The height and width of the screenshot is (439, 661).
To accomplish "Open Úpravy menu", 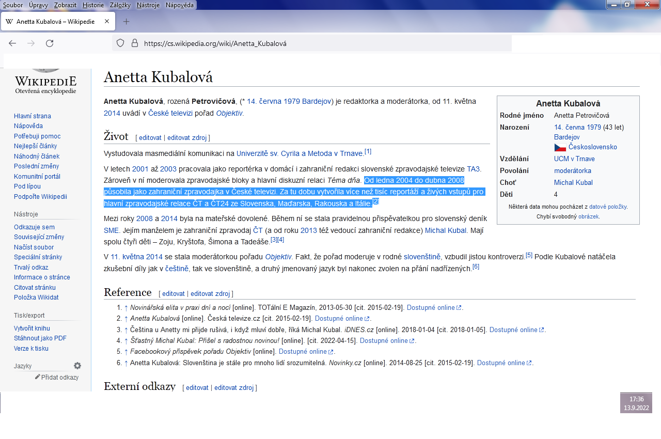I will (x=38, y=5).
